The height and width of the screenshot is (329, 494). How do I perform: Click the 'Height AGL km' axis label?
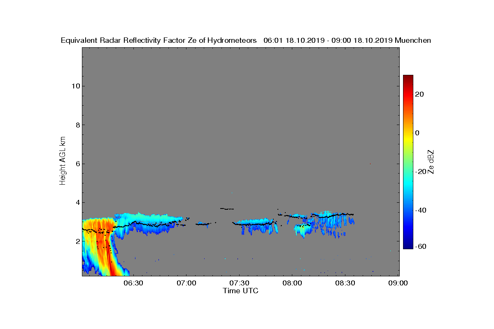click(x=63, y=161)
